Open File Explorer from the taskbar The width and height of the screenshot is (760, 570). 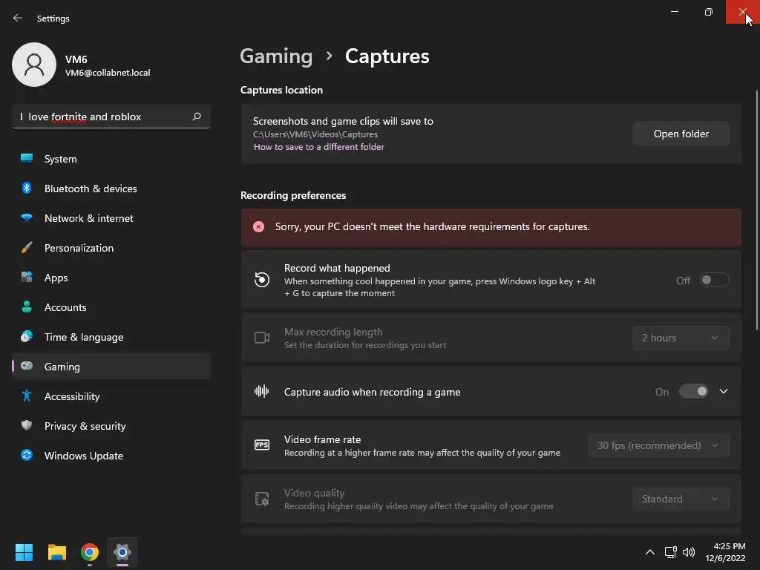click(57, 552)
